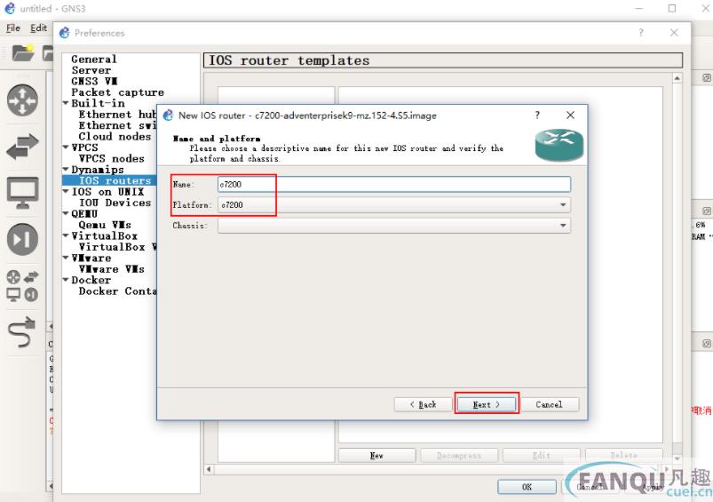713x502 pixels.
Task: Collapse the VMware tree node
Action: [x=66, y=258]
